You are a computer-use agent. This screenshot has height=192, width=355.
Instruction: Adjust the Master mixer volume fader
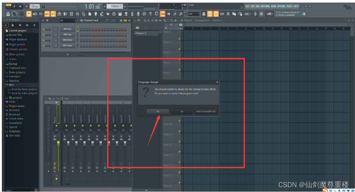click(58, 143)
